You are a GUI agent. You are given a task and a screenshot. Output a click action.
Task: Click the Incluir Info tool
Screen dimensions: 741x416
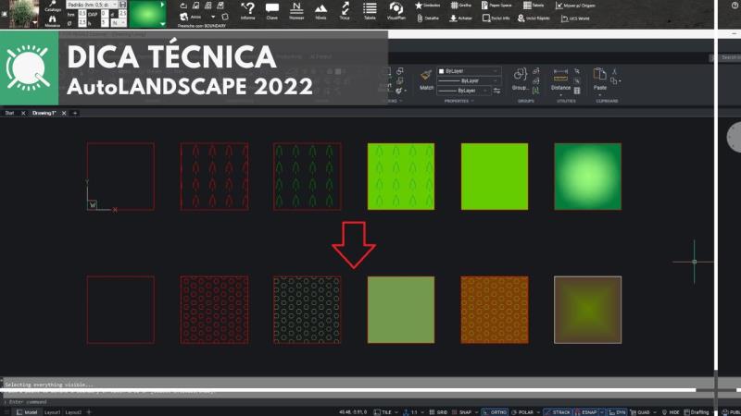coord(496,18)
